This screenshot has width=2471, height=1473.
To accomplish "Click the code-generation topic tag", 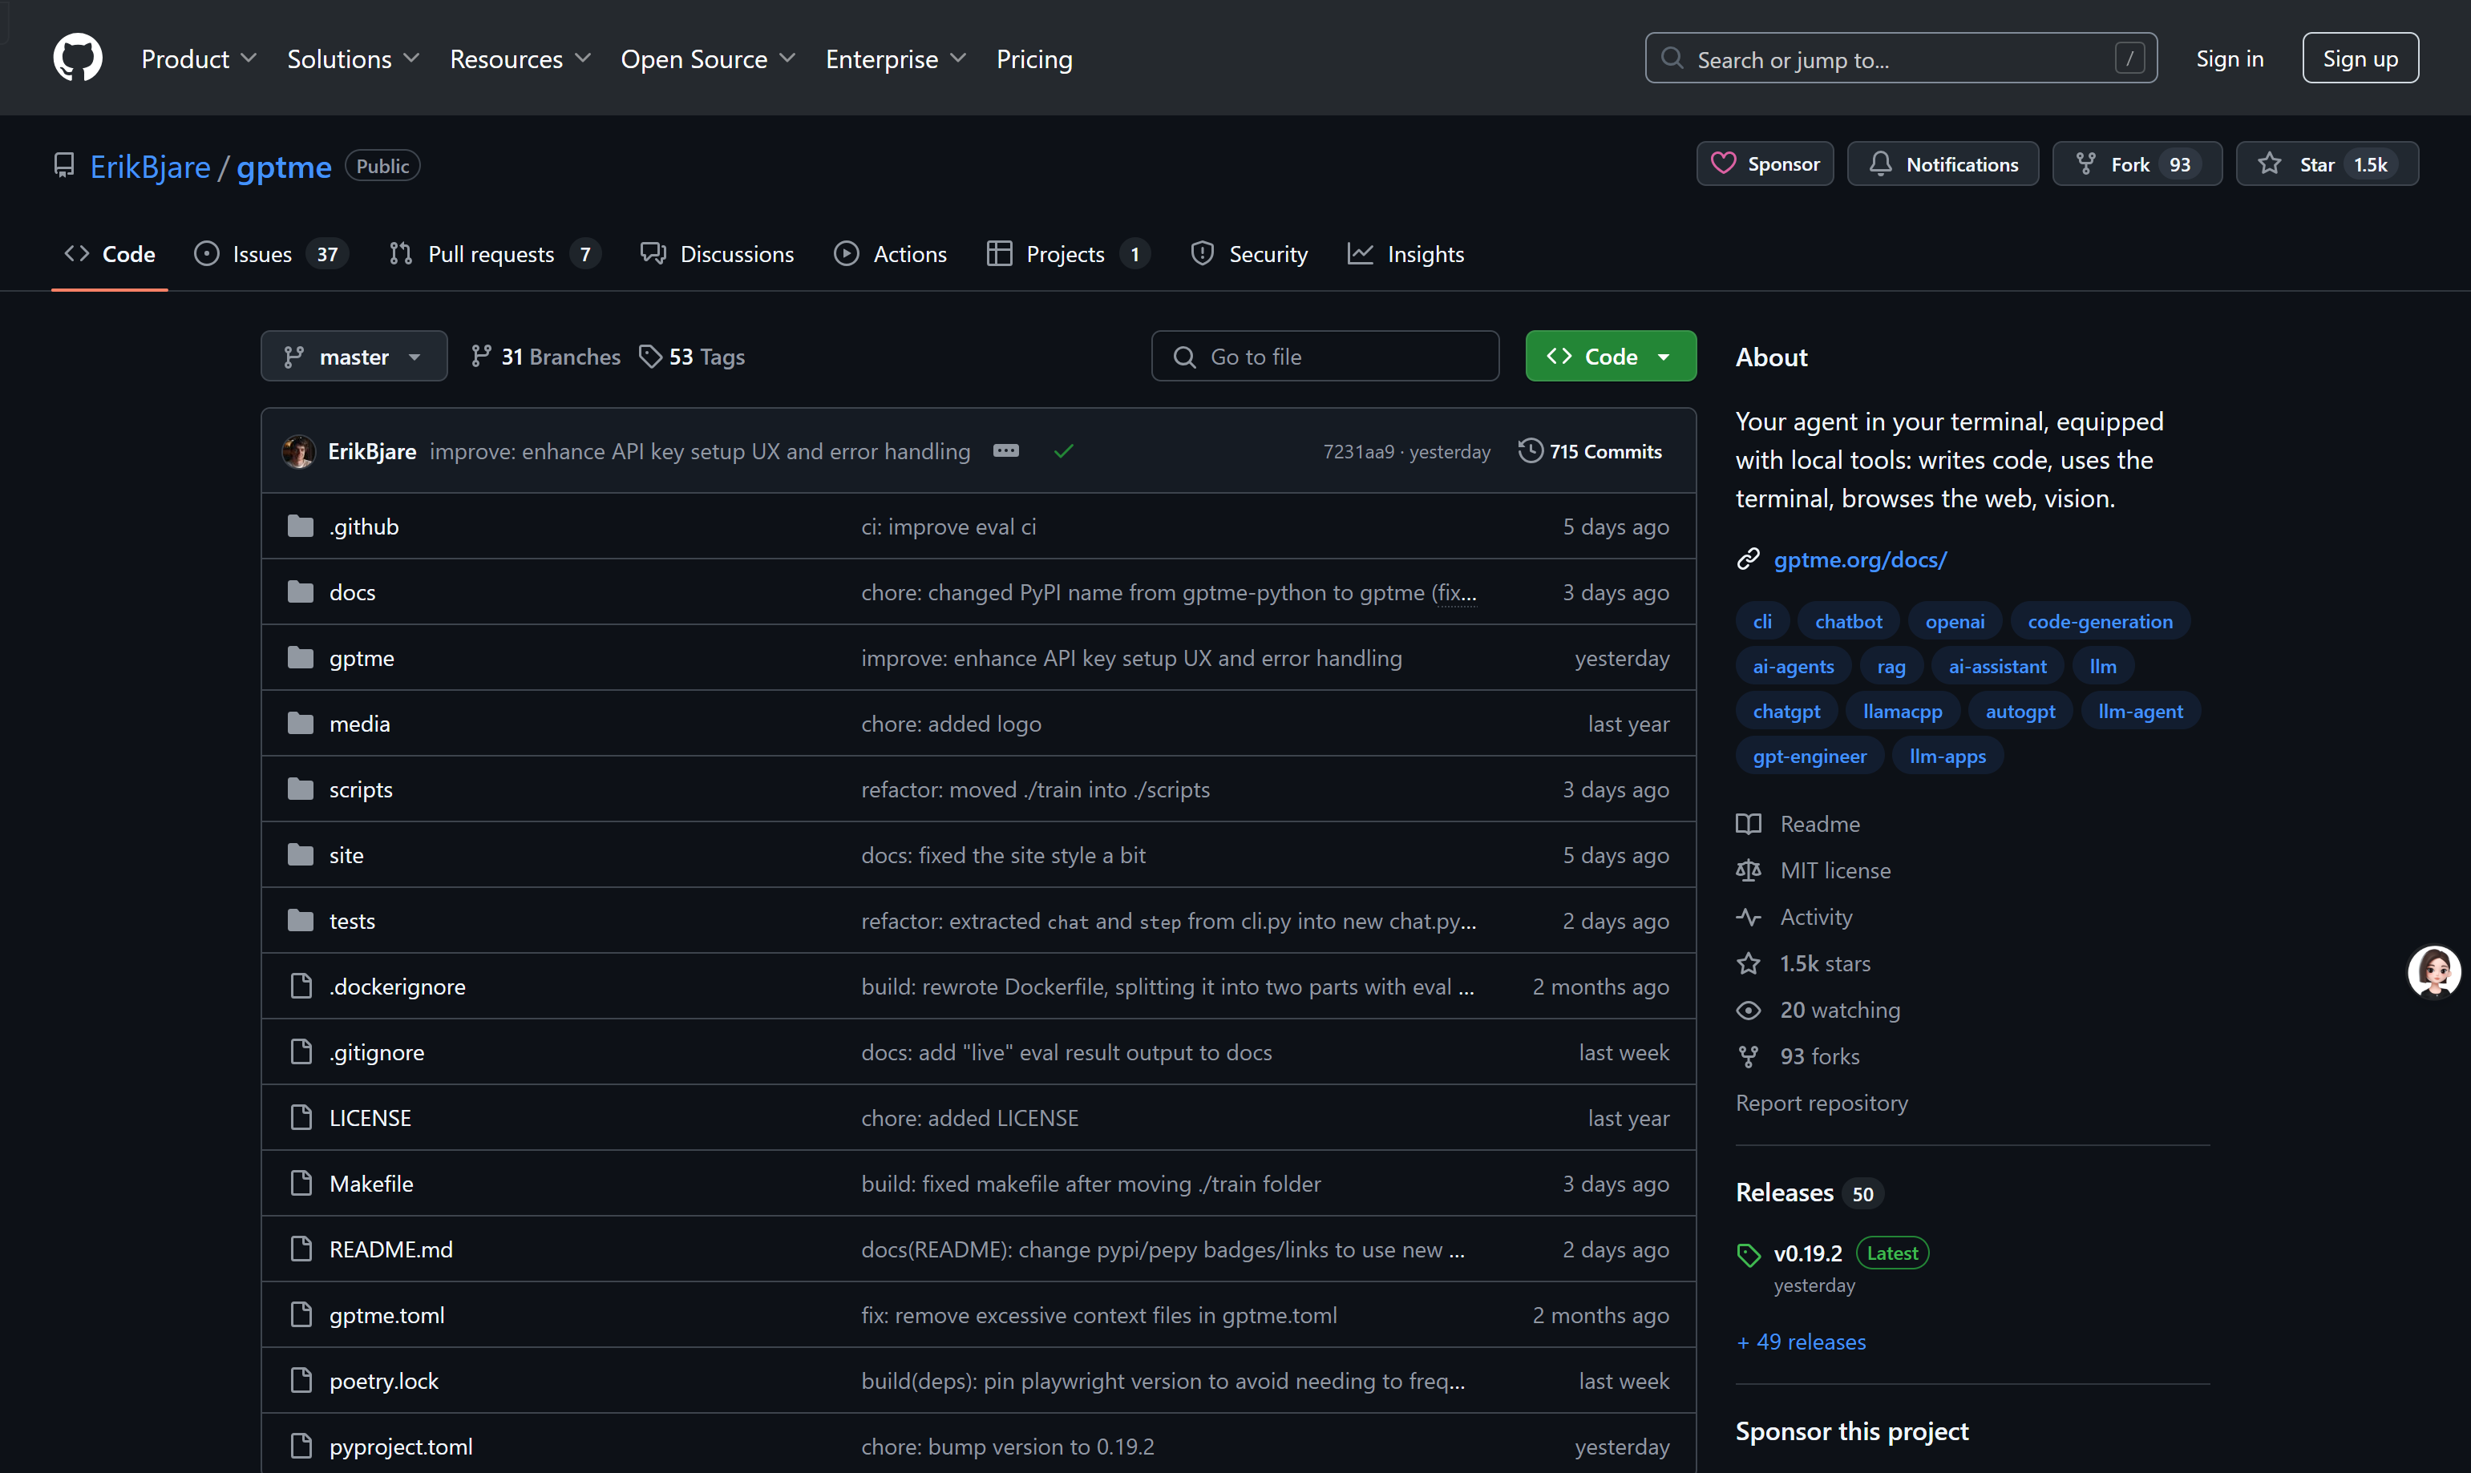I will (2100, 621).
